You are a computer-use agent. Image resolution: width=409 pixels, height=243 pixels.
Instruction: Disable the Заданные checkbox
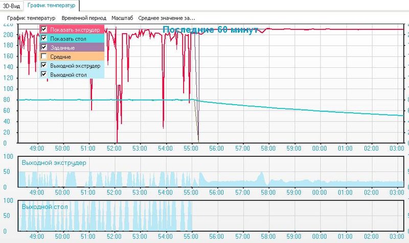[44, 47]
